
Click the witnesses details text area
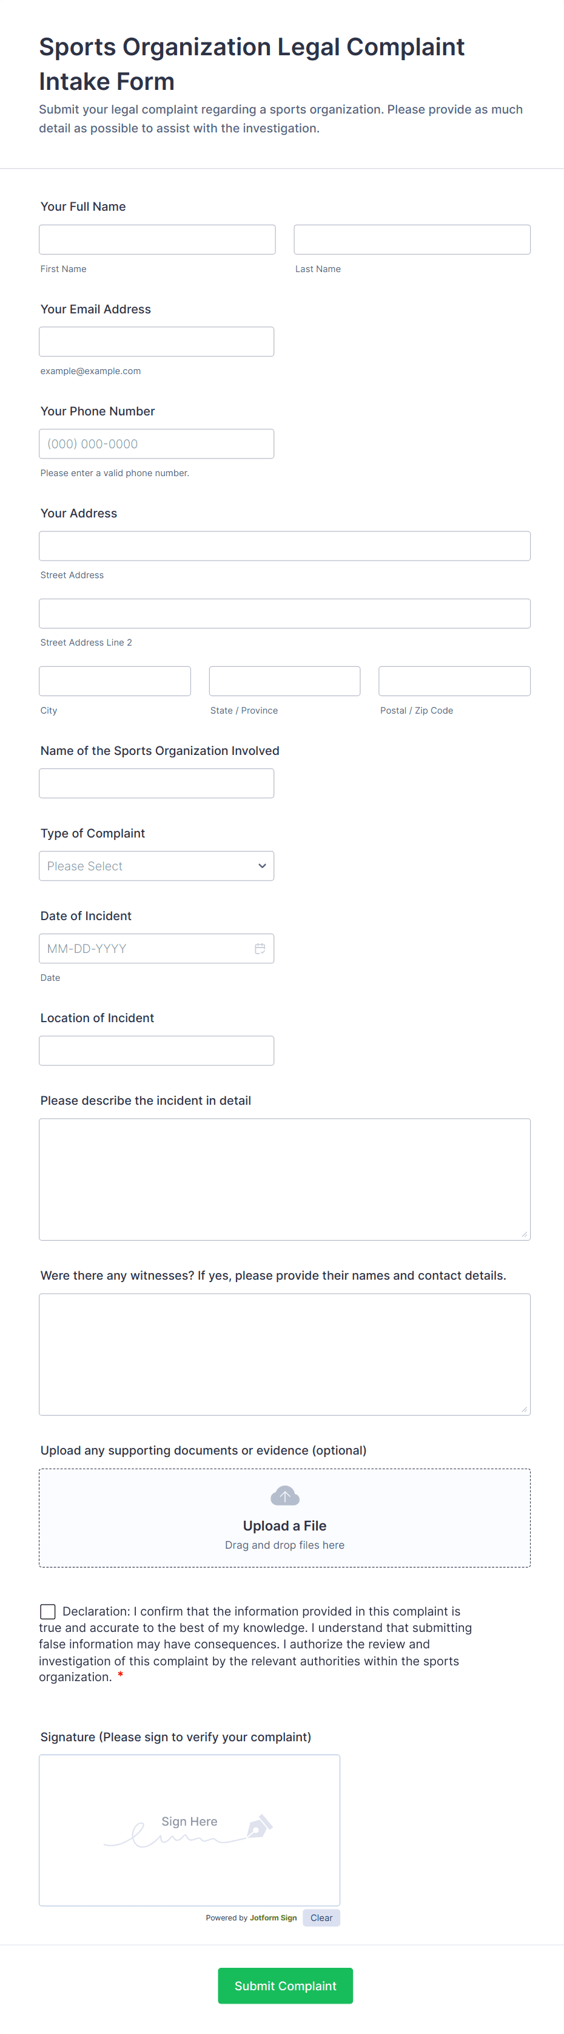pyautogui.click(x=284, y=1353)
